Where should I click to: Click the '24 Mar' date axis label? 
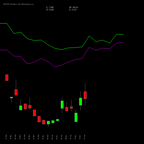pos(25,137)
